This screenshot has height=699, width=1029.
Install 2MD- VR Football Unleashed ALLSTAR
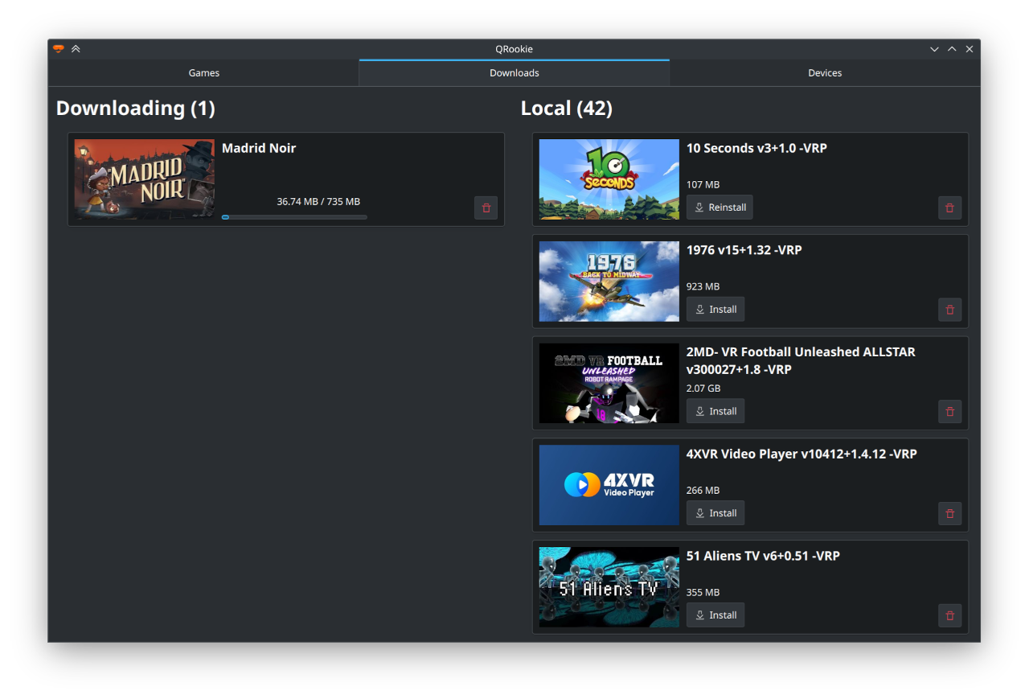[715, 411]
